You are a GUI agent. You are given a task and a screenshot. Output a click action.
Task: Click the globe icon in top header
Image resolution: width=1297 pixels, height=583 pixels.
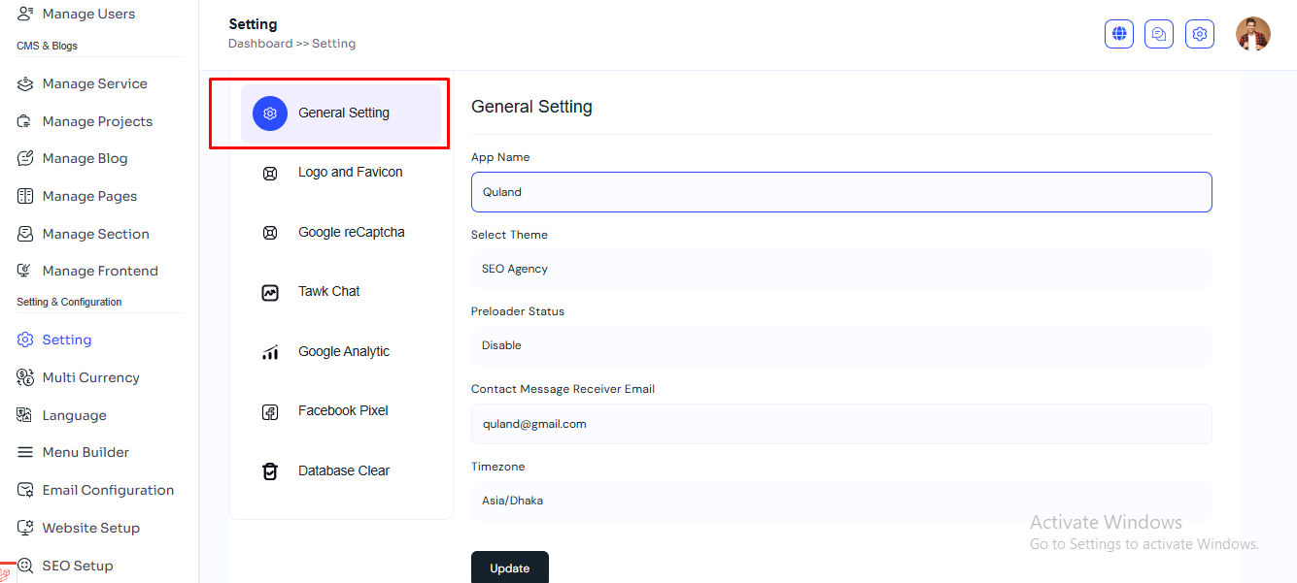tap(1119, 34)
